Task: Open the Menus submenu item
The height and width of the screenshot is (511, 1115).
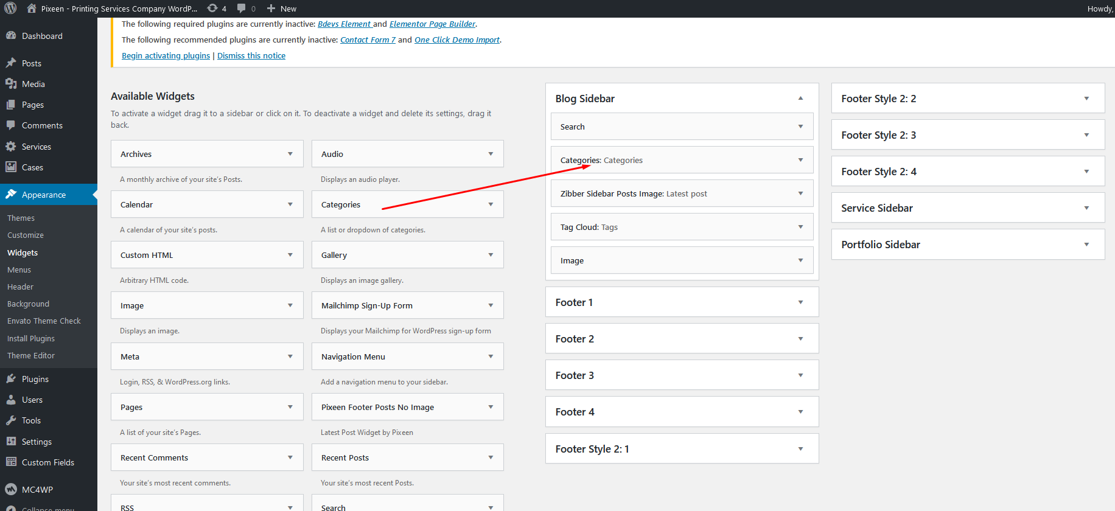Action: pos(19,269)
